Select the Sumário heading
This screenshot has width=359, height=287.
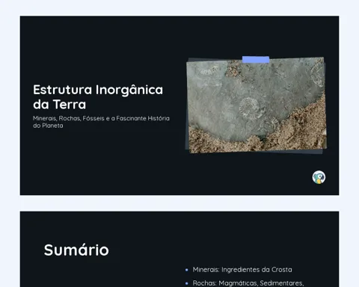(76, 250)
